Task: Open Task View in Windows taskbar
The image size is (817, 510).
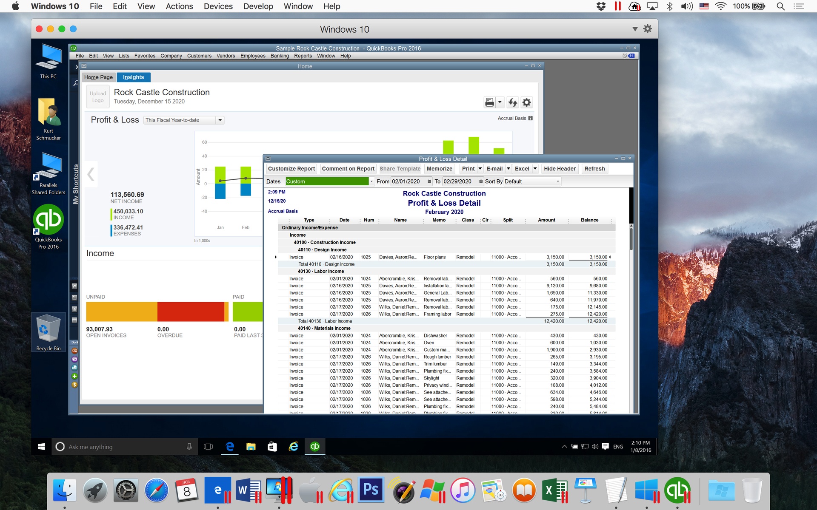Action: [208, 447]
